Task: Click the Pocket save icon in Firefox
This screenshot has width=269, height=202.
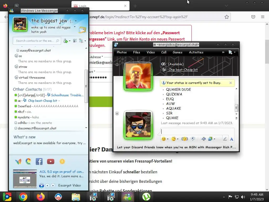Action: pos(253,17)
